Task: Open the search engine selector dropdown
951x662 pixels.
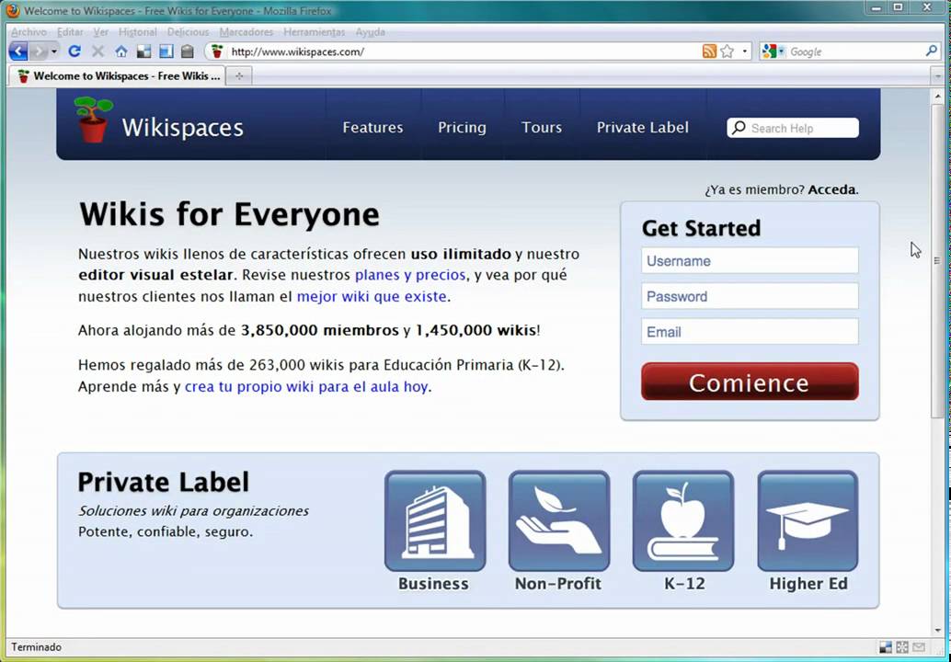Action: tap(781, 51)
